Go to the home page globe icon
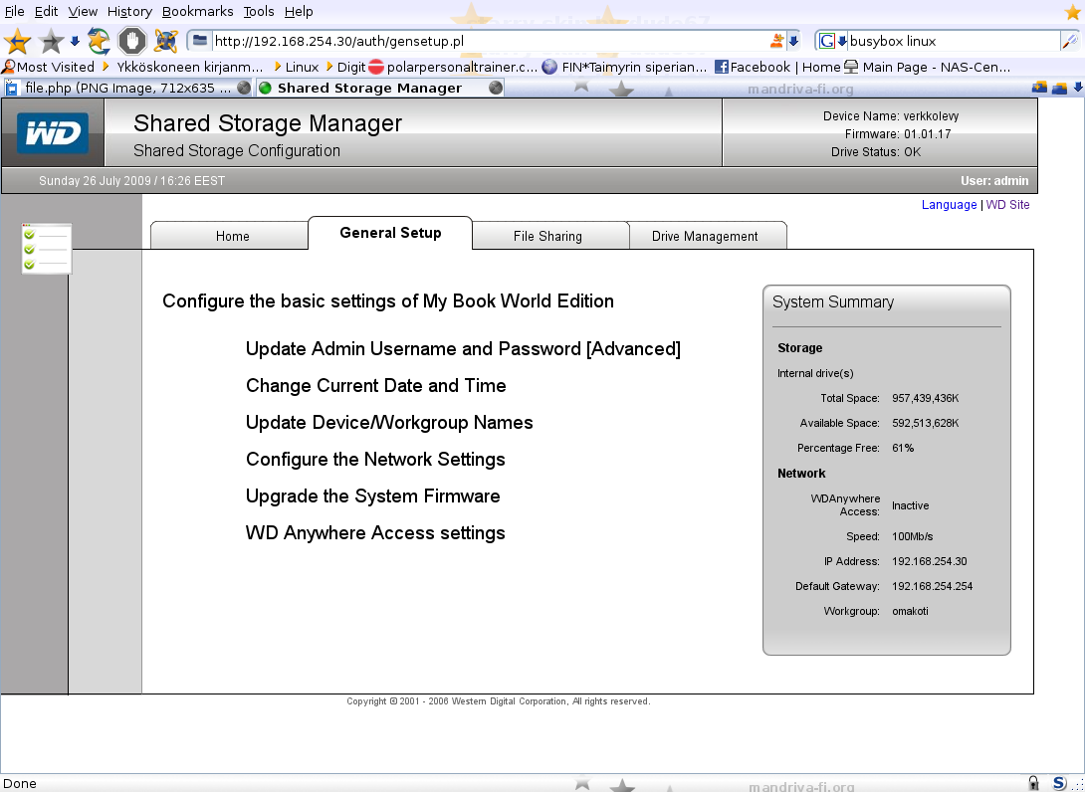This screenshot has width=1085, height=792. 166,42
